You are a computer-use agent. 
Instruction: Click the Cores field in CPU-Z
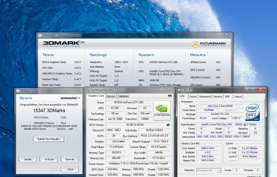(236, 170)
